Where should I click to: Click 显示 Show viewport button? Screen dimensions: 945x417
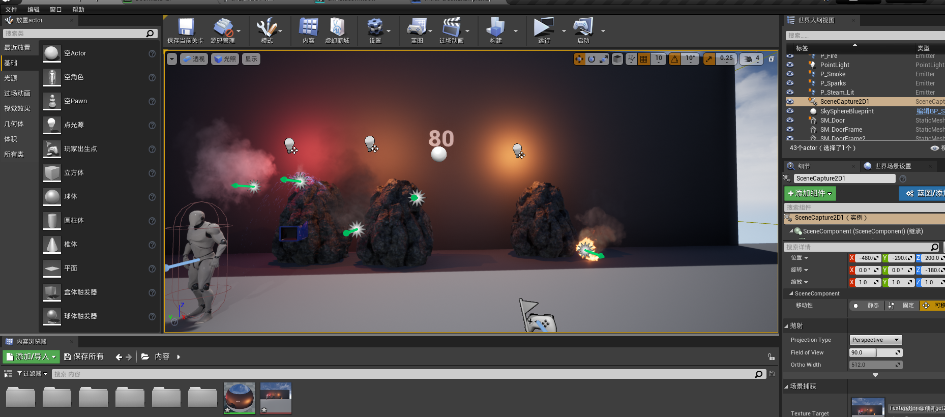(x=251, y=59)
